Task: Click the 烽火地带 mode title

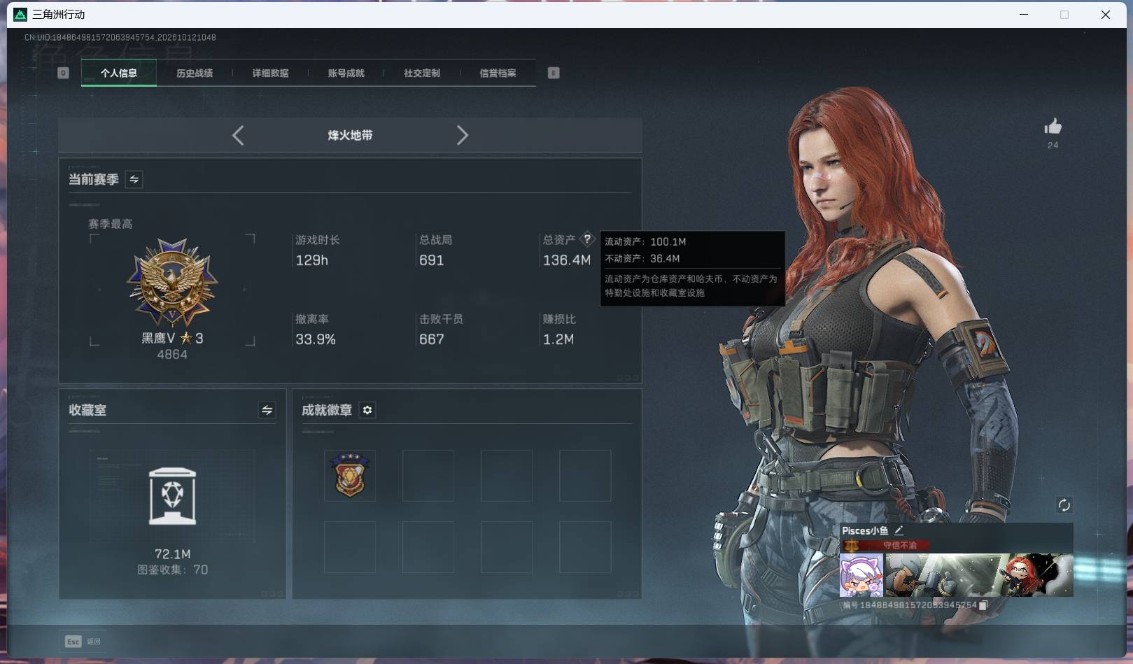Action: click(x=350, y=135)
